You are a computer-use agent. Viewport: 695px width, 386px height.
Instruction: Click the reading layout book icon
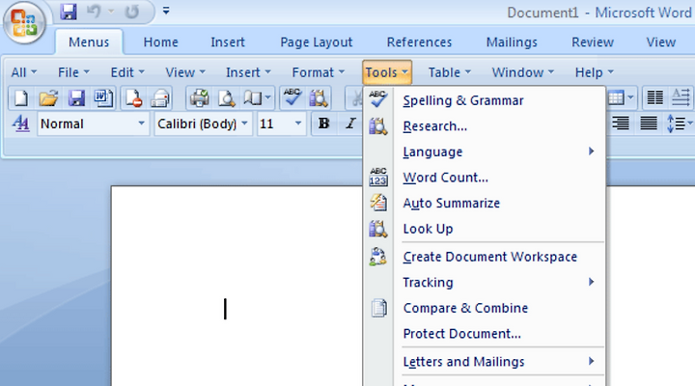click(253, 97)
